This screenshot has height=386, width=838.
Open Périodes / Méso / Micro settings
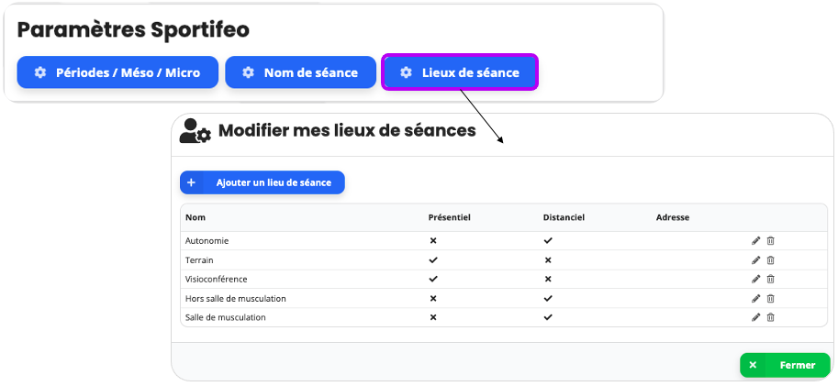[117, 72]
